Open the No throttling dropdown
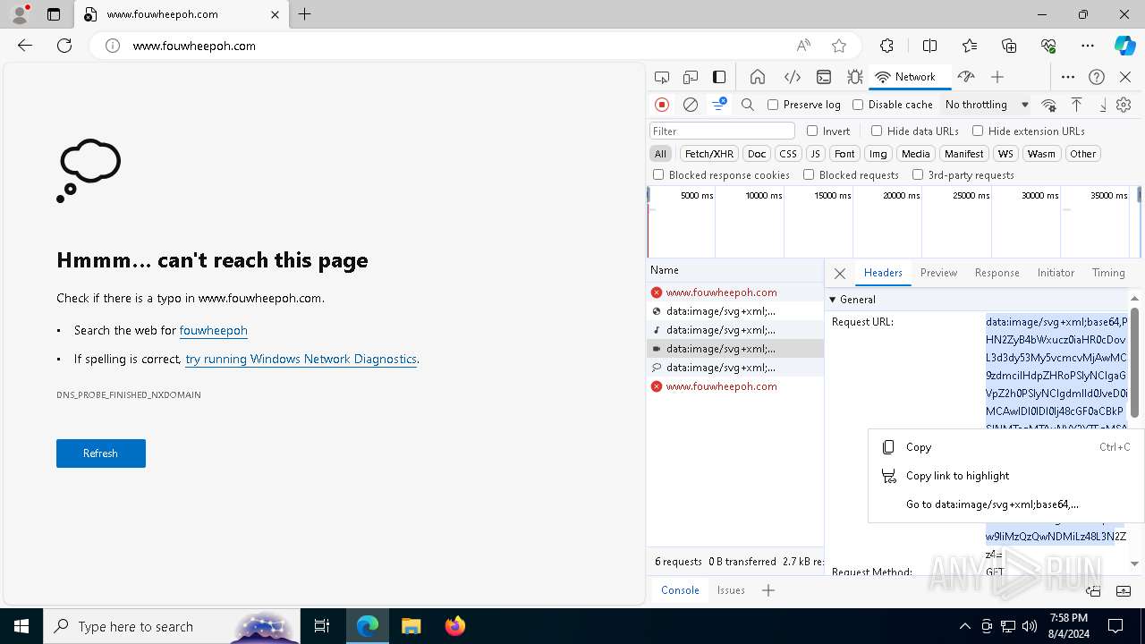The image size is (1145, 644). point(987,105)
